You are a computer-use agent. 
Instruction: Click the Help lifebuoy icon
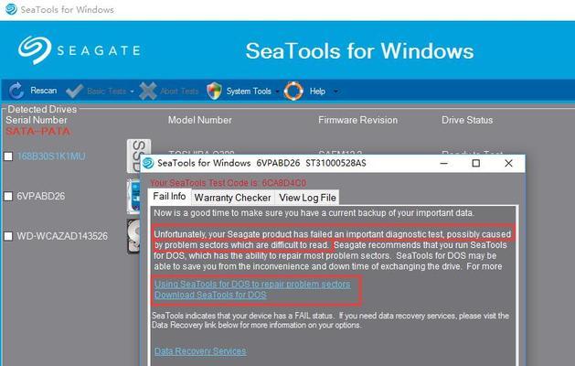click(293, 91)
